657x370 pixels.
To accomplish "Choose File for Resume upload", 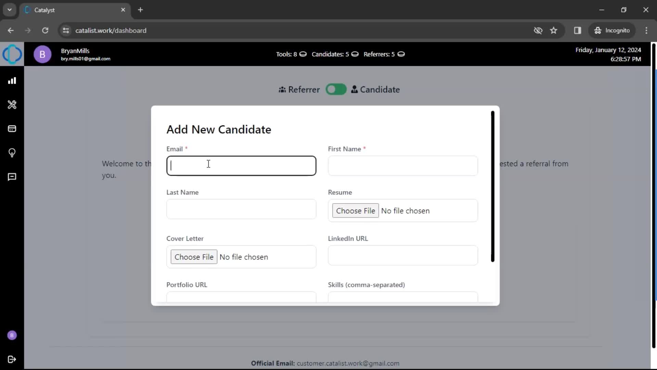I will click(356, 211).
